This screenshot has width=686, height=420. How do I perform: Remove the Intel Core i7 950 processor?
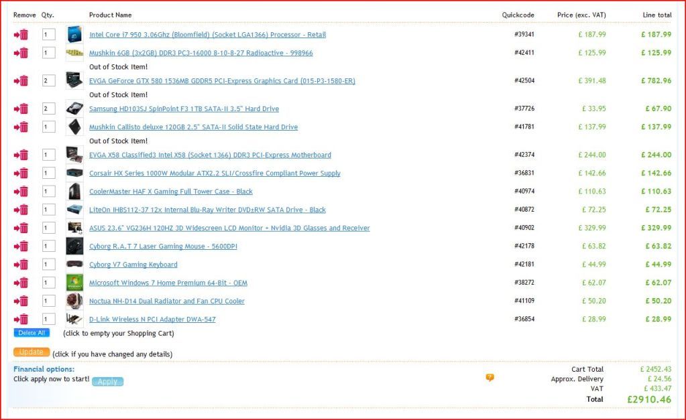click(21, 35)
